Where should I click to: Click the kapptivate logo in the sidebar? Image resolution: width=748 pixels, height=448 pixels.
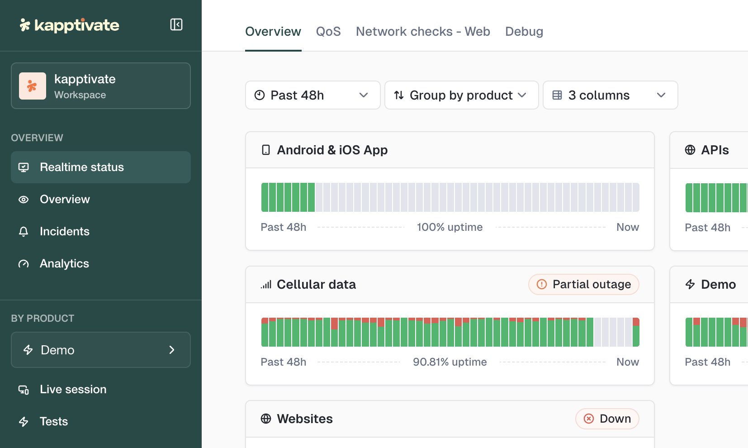coord(70,25)
